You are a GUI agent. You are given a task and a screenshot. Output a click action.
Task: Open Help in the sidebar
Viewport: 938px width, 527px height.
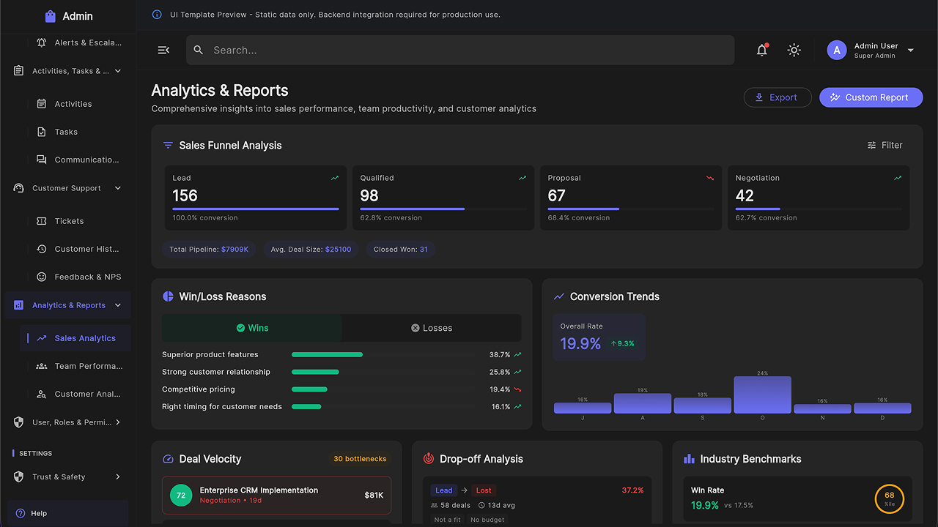point(67,513)
